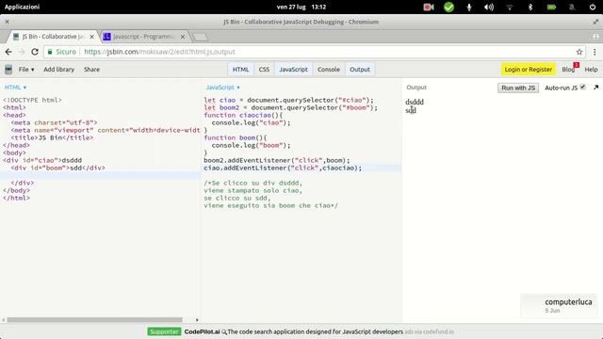Image resolution: width=603 pixels, height=339 pixels.
Task: Expand the JavaScript panel language dropdown
Action: [x=223, y=88]
